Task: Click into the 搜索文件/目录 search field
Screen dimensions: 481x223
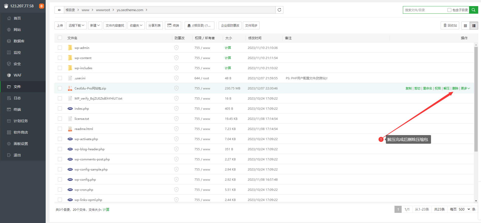Action: (x=425, y=10)
